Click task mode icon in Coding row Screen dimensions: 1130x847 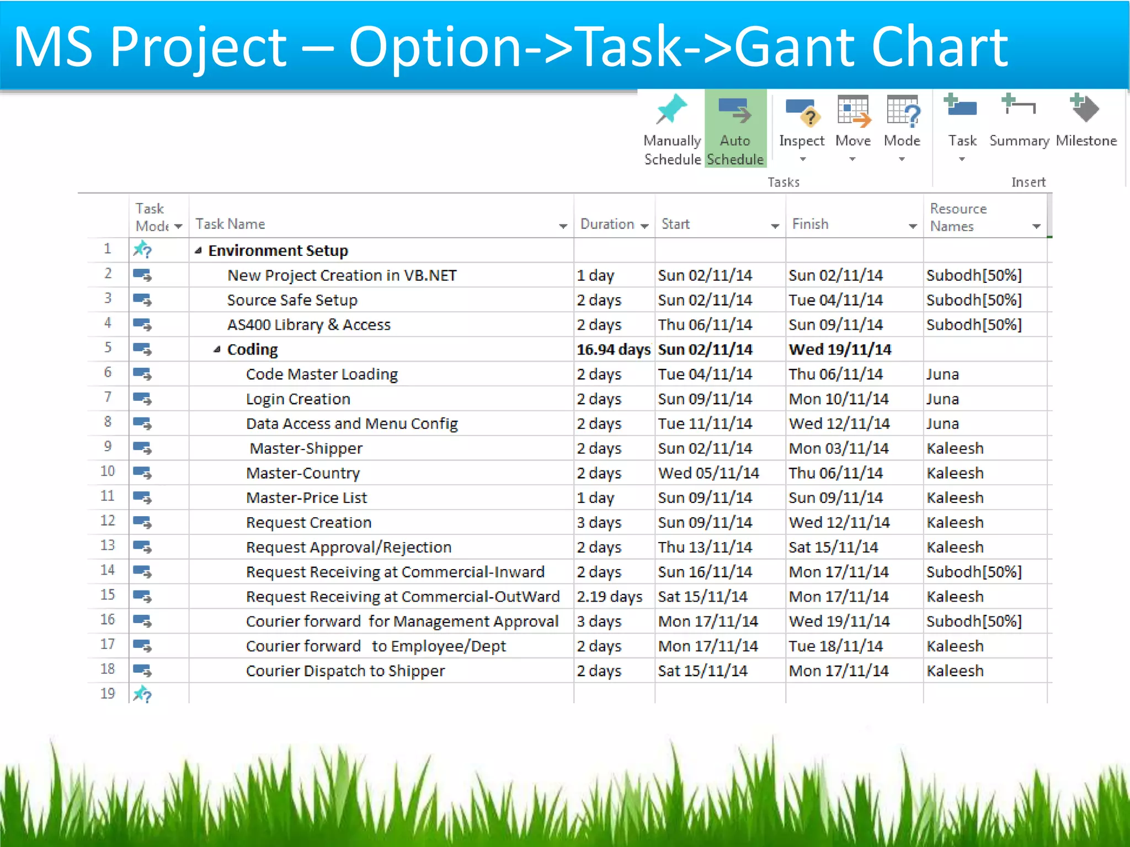coord(142,349)
